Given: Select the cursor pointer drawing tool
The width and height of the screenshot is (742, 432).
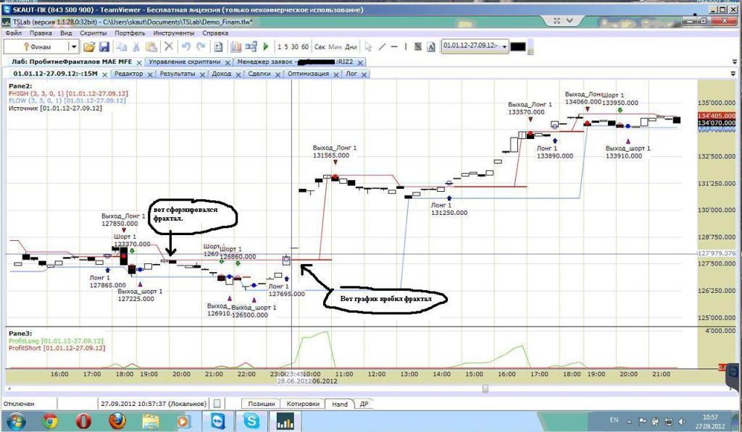Looking at the screenshot, I should (x=368, y=46).
